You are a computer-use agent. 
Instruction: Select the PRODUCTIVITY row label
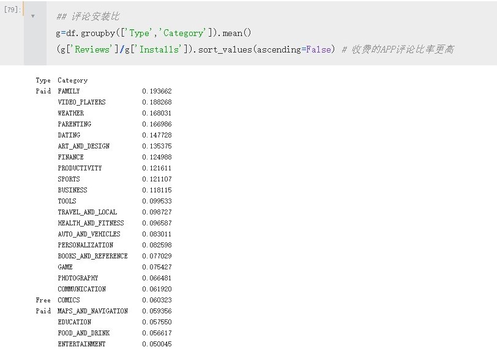(x=80, y=168)
